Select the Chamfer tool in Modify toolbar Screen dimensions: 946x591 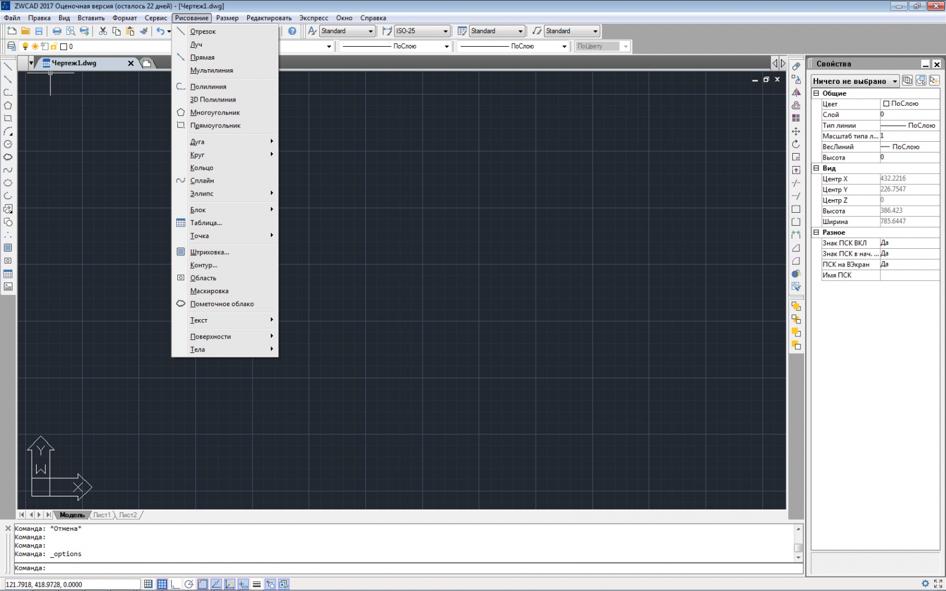(x=796, y=248)
